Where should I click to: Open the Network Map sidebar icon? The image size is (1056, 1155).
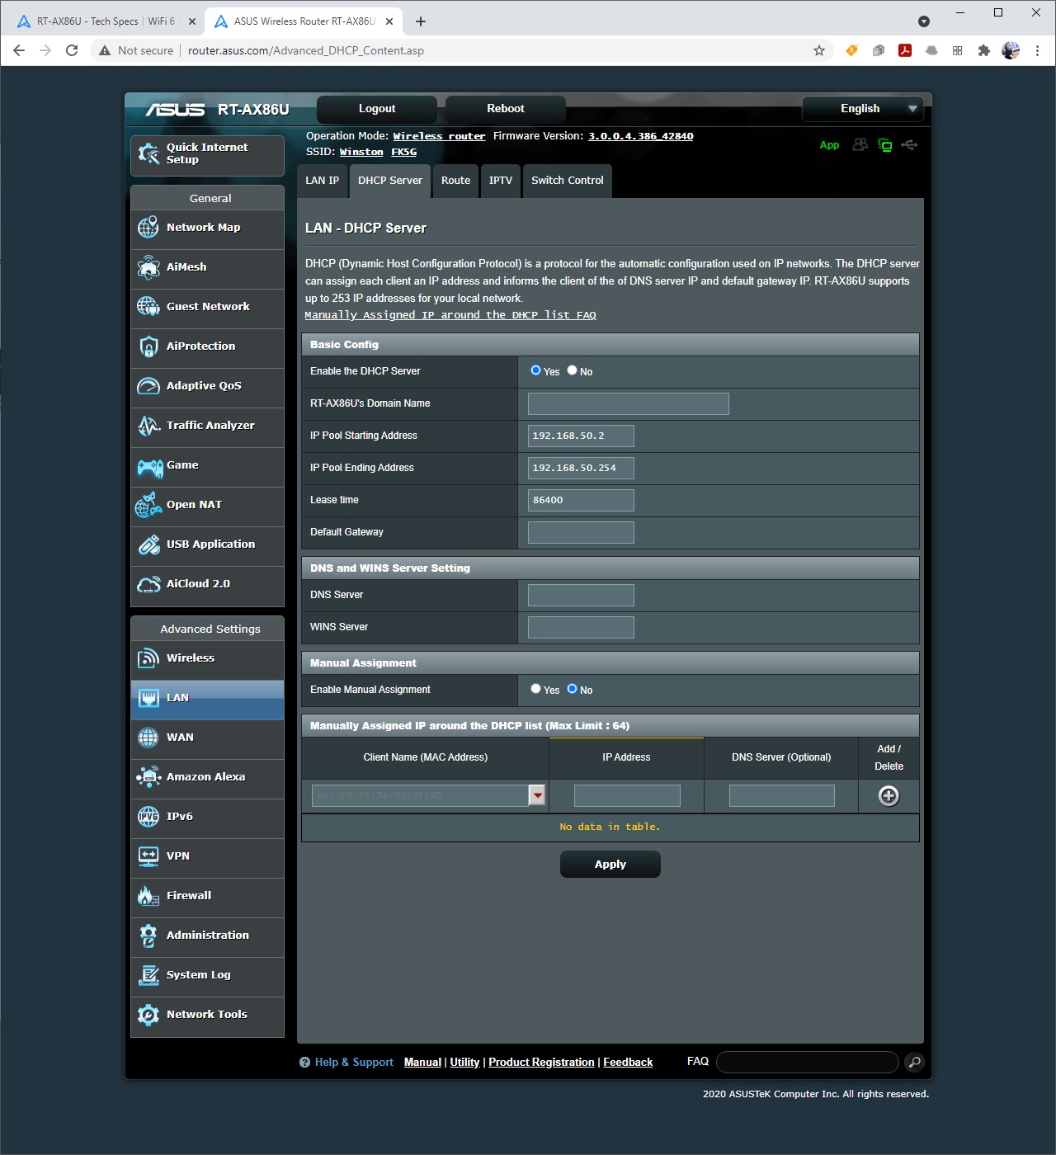click(x=148, y=228)
